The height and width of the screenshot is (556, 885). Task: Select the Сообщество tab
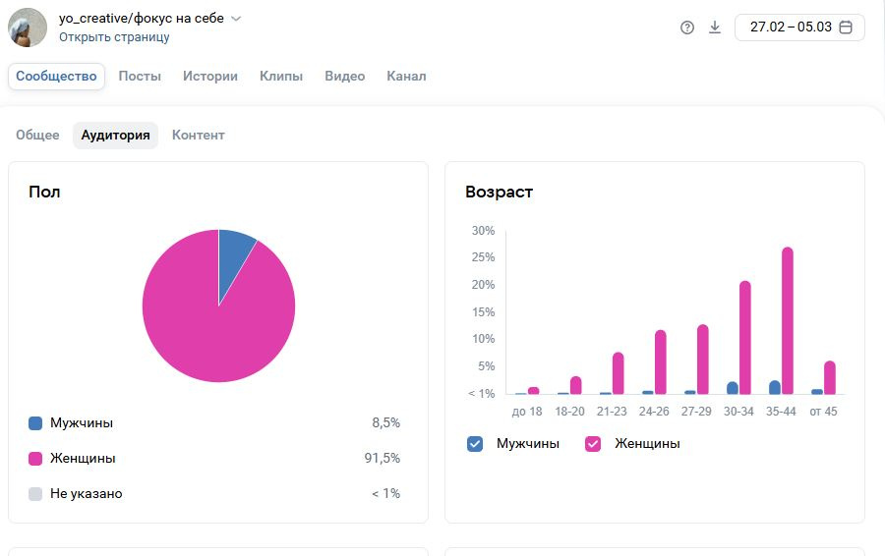pyautogui.click(x=56, y=77)
